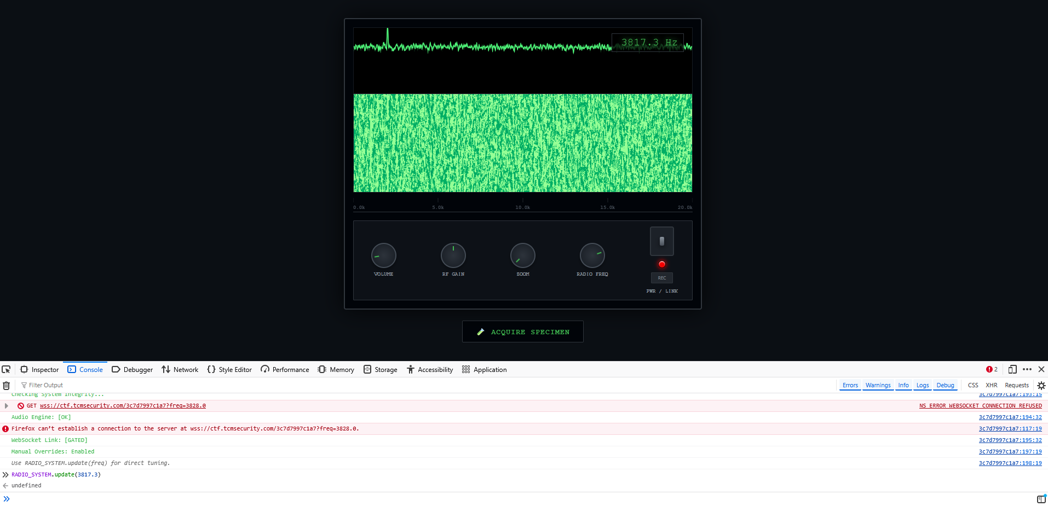The width and height of the screenshot is (1048, 512).
Task: Expand the failed GET websocket request entry
Action: (x=7, y=406)
